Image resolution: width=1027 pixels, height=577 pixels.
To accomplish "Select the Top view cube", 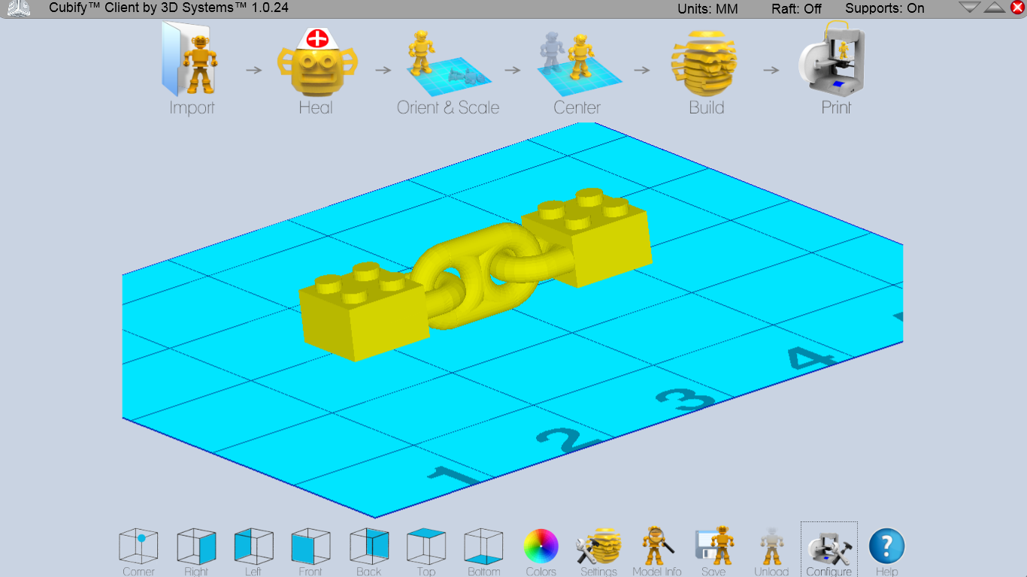I will pyautogui.click(x=426, y=547).
